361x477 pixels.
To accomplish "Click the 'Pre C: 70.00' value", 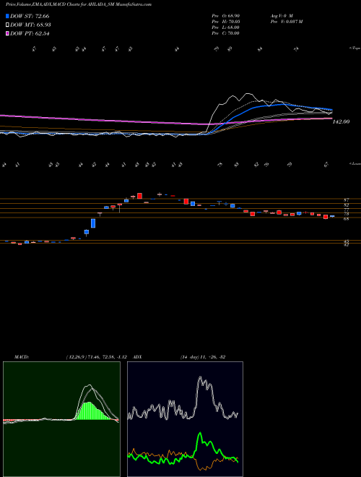I will [x=225, y=33].
